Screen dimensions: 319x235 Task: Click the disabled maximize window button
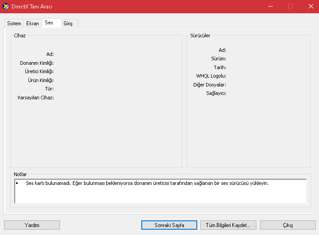tap(291, 6)
